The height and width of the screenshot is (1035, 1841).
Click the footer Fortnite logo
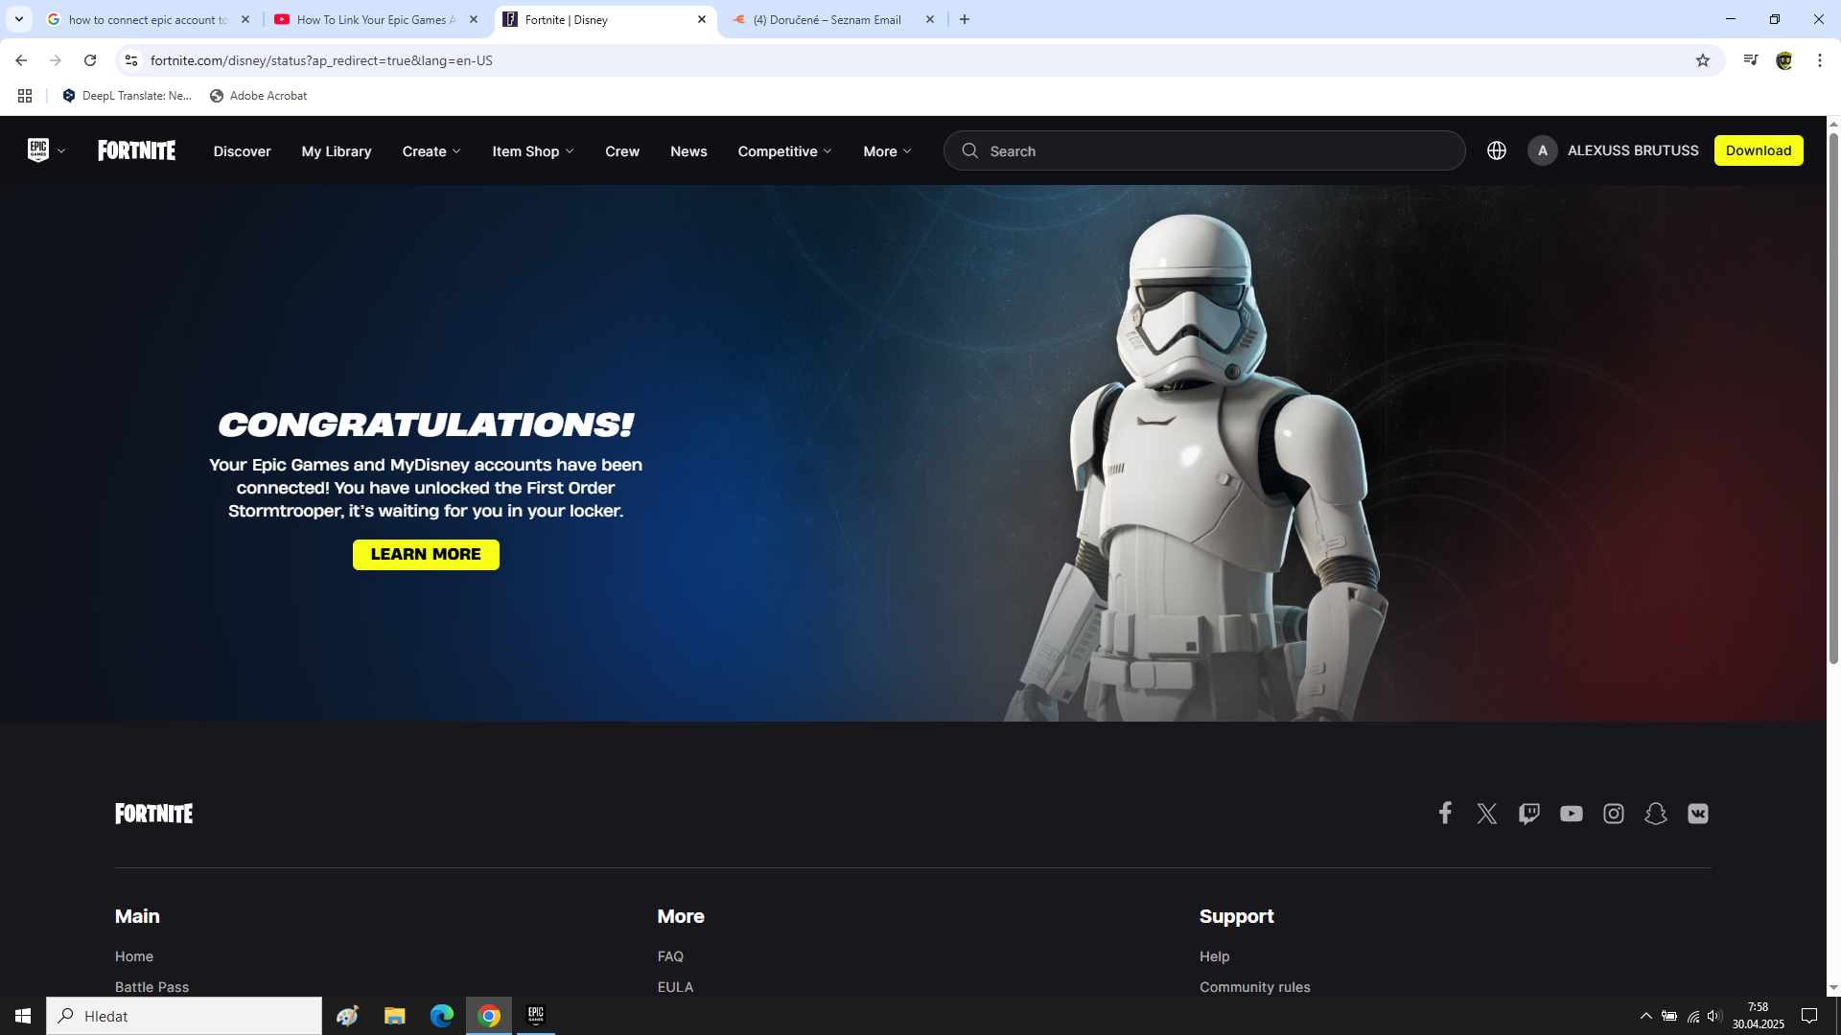153,814
